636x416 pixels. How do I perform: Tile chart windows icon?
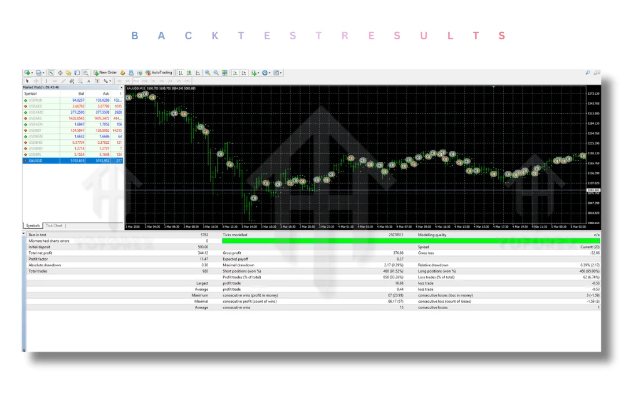(225, 73)
